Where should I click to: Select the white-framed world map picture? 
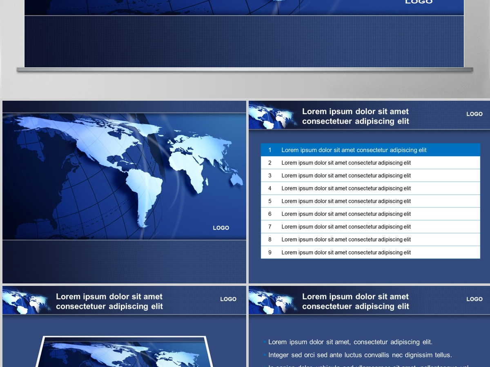125,352
